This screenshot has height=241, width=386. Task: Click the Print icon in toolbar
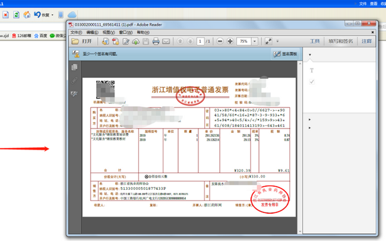click(156, 42)
